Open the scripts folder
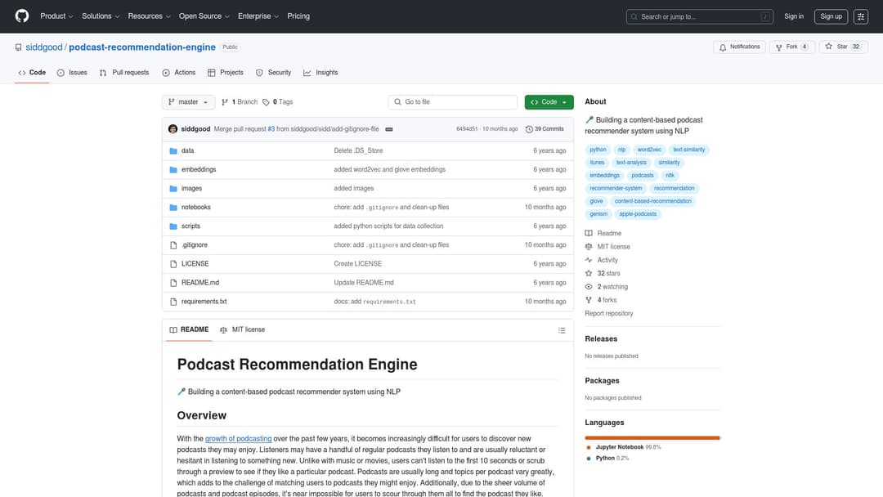 tap(190, 226)
